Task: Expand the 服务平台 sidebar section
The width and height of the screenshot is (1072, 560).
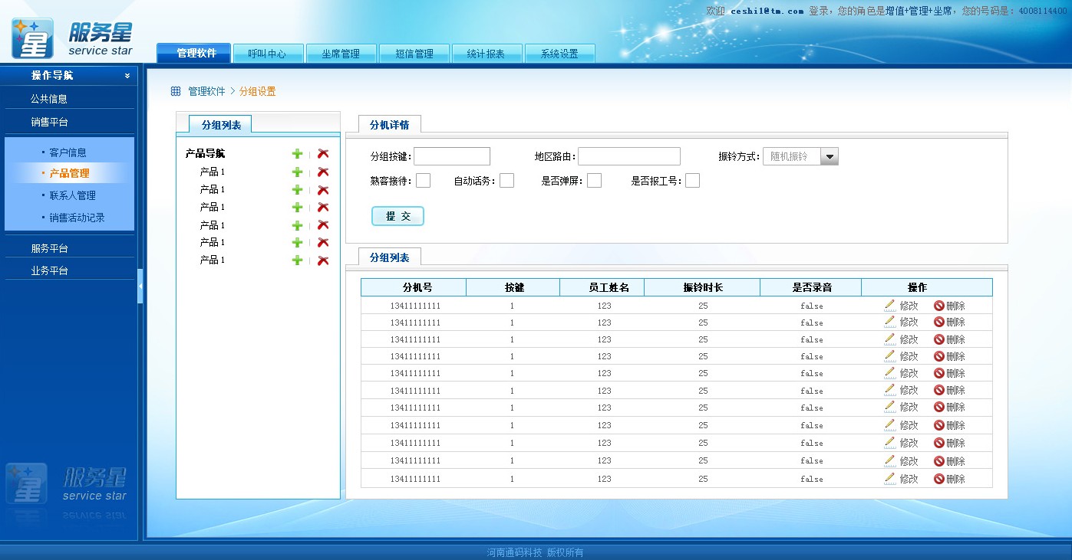Action: [49, 248]
